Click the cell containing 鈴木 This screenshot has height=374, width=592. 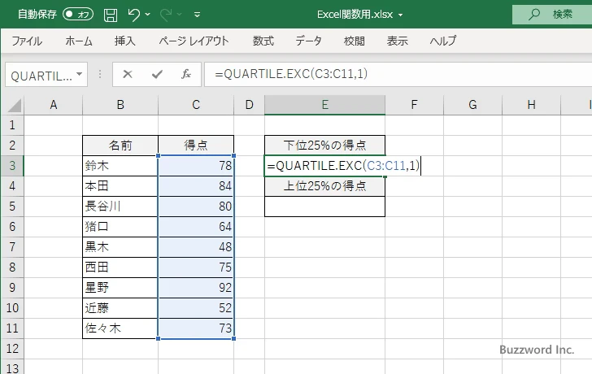tap(120, 166)
